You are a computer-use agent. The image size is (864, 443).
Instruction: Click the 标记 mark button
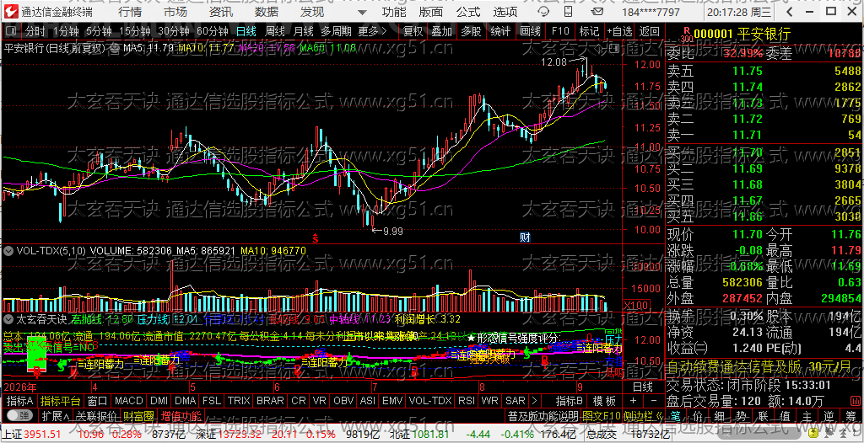click(x=589, y=31)
